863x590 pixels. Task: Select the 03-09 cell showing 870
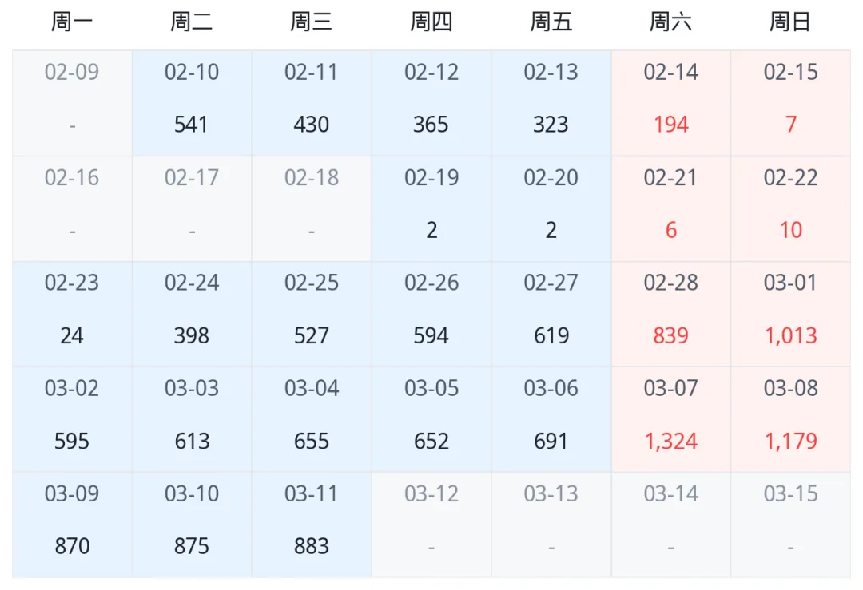[72, 525]
